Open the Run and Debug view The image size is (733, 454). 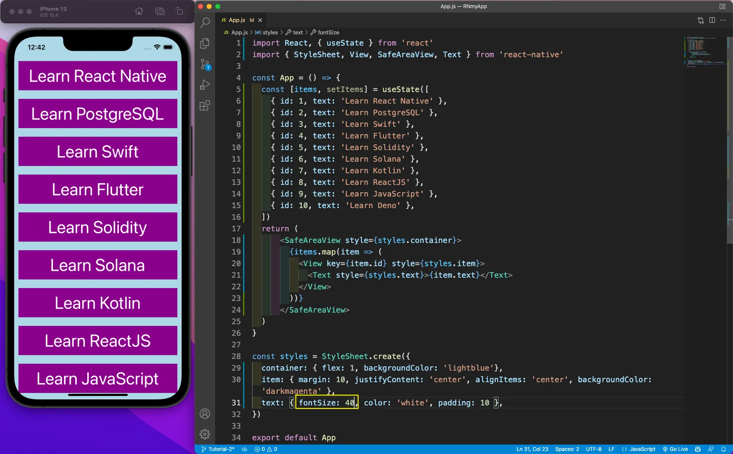pyautogui.click(x=205, y=85)
